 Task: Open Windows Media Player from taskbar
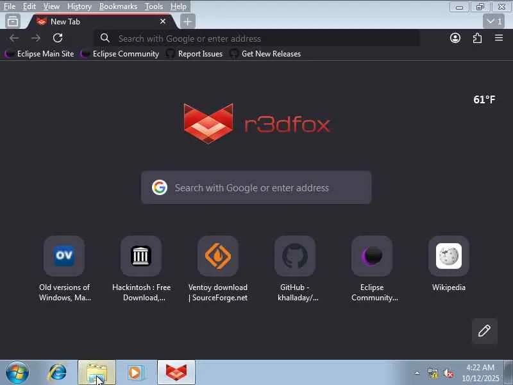[x=136, y=373]
